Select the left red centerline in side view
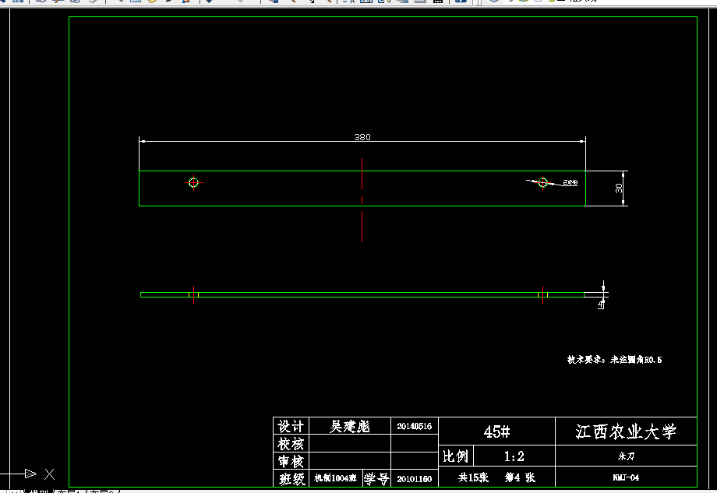Image resolution: width=717 pixels, height=493 pixels. tap(193, 295)
